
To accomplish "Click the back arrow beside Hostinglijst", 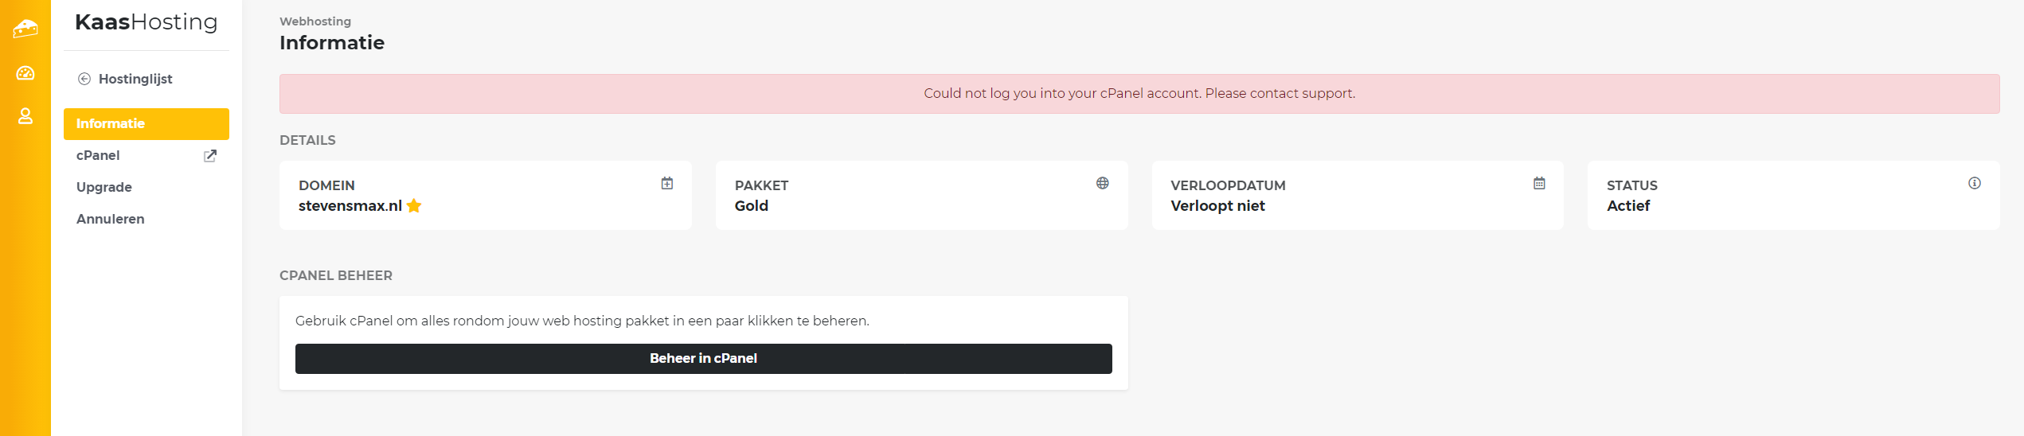I will pyautogui.click(x=84, y=79).
